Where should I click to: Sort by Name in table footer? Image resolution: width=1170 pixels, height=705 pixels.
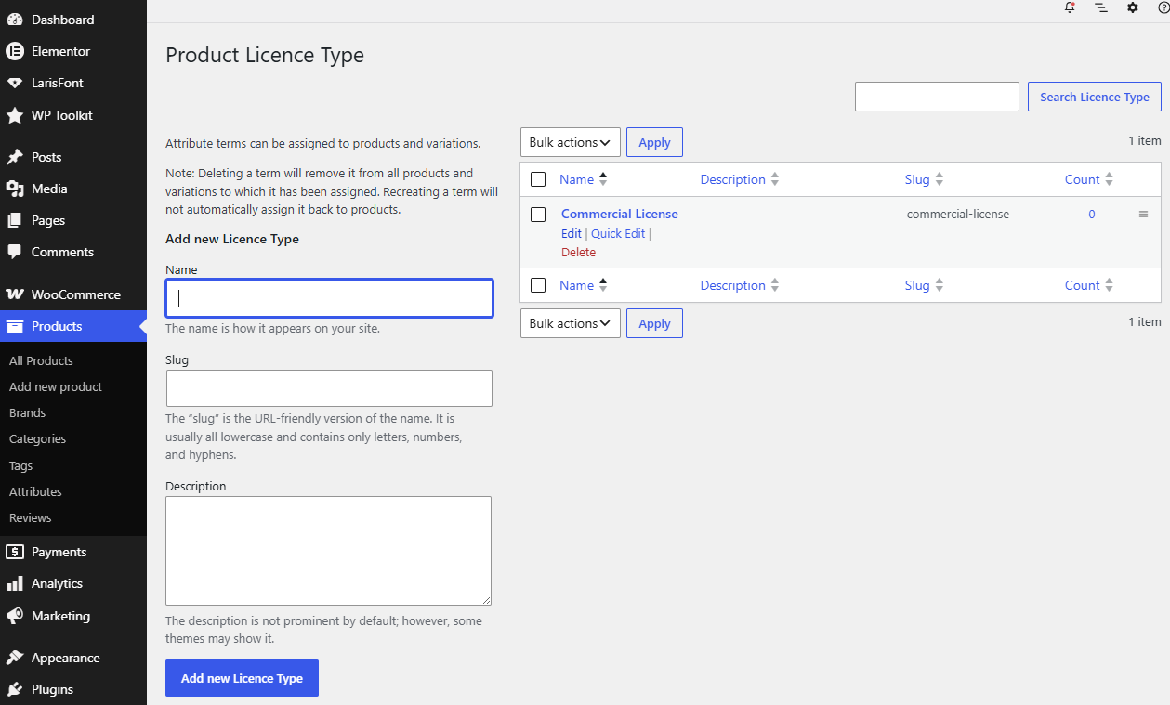[583, 285]
